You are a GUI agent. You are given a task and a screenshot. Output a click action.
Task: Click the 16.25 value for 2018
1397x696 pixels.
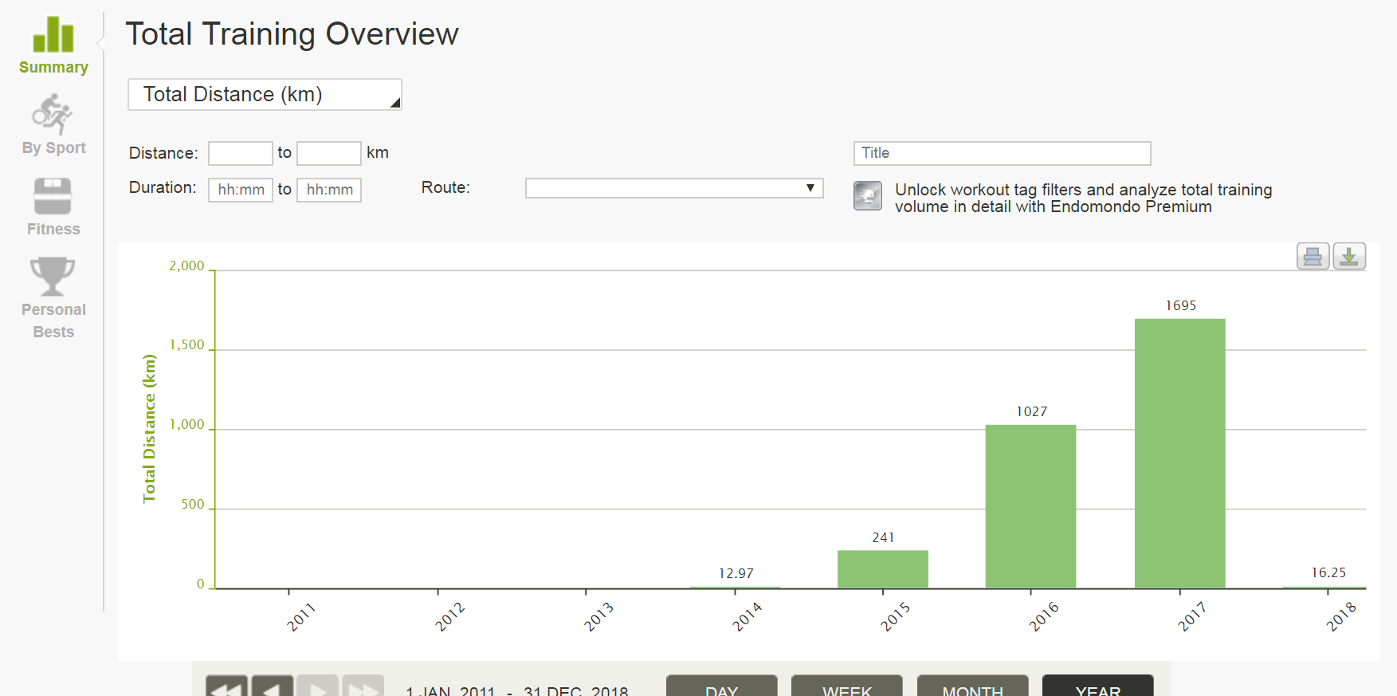pos(1328,572)
